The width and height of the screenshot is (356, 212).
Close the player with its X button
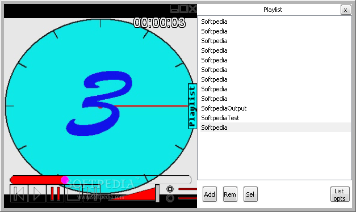pyautogui.click(x=192, y=9)
